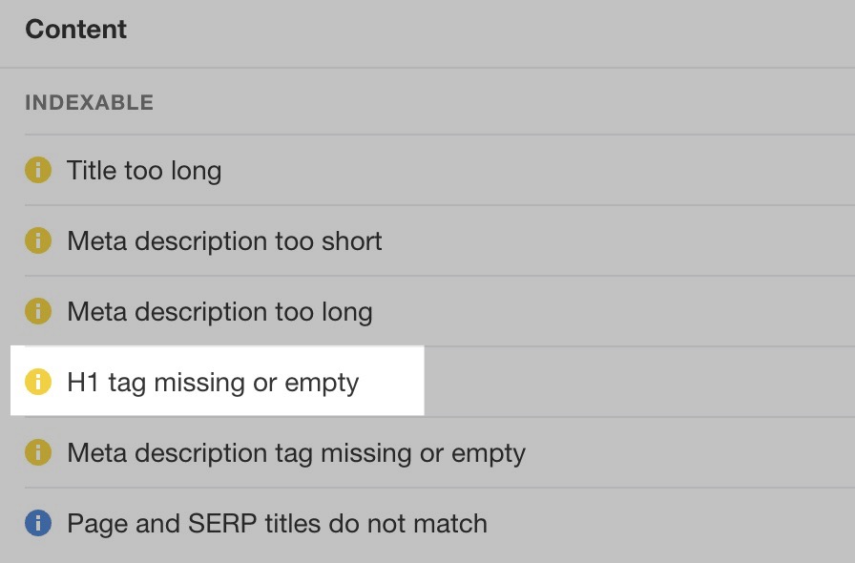Click the warning icon beside Meta description too long
The width and height of the screenshot is (855, 563).
pos(38,311)
